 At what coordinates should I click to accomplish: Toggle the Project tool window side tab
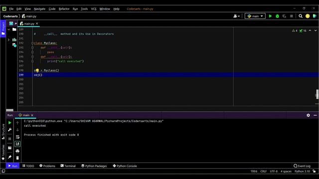pyautogui.click(x=3, y=28)
